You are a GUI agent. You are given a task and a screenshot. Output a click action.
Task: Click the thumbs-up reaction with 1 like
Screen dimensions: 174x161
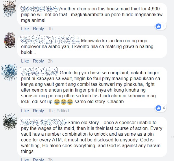160,26
